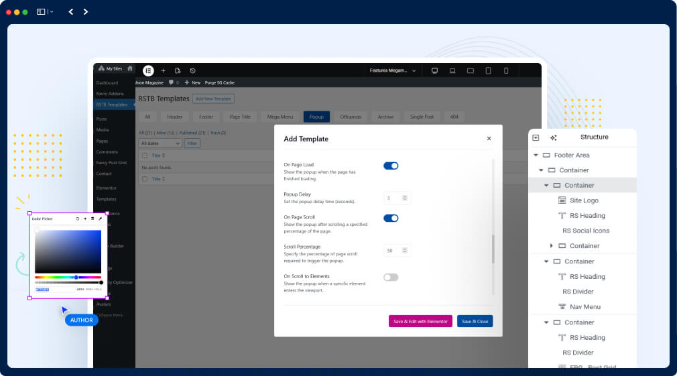Click the Add New Template button
The height and width of the screenshot is (376, 677).
pos(213,99)
